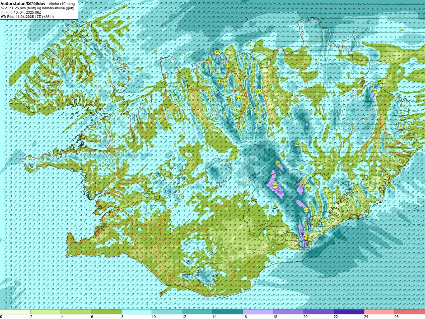
Task: Click the scale label 22 in legend
Action: pos(335,317)
